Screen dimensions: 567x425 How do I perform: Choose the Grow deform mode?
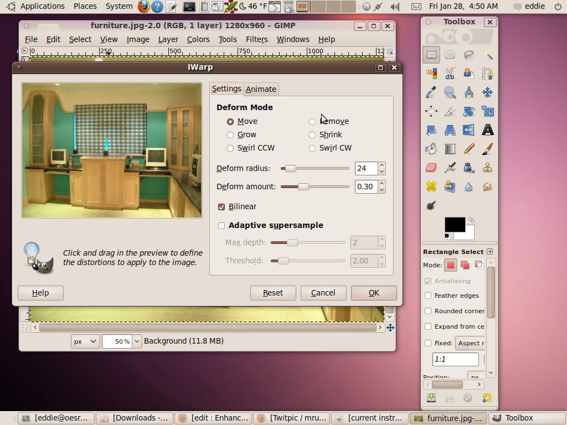coord(241,135)
